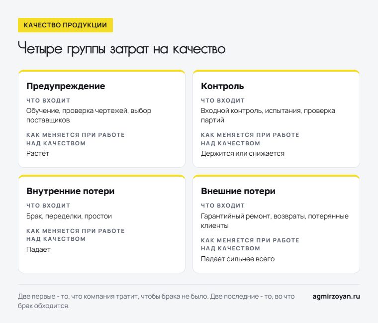Click 'ЧТО ВХОДИТ' label in Контроль card

pos(223,101)
